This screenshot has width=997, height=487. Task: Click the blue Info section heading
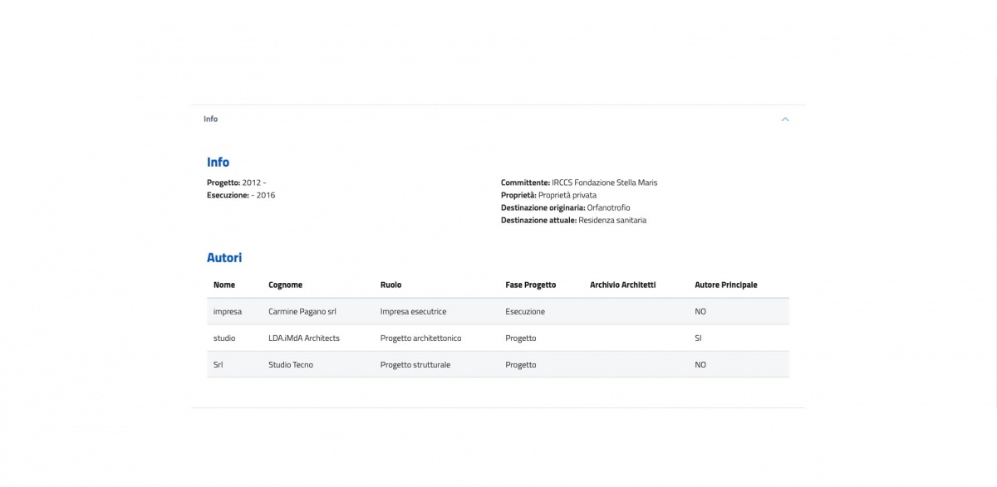coord(218,162)
